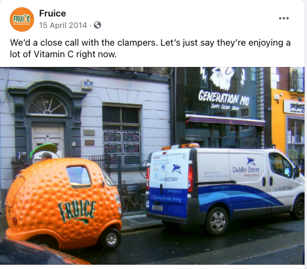Click the Generation Mo sign in the photo
307x269 pixels.
(224, 98)
